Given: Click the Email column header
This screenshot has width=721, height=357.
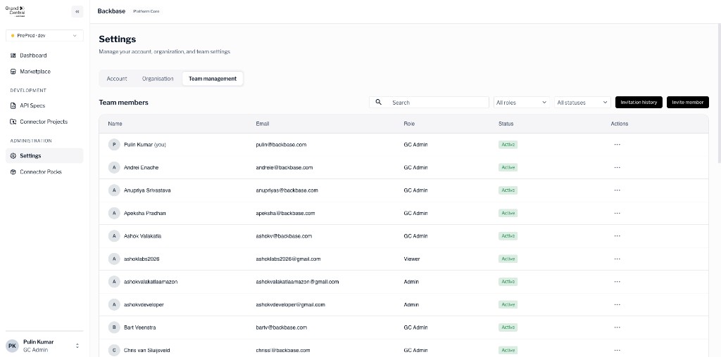Looking at the screenshot, I should point(263,124).
